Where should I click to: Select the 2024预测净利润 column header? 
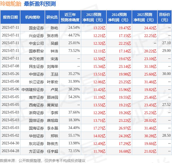pyautogui.click(x=119, y=17)
